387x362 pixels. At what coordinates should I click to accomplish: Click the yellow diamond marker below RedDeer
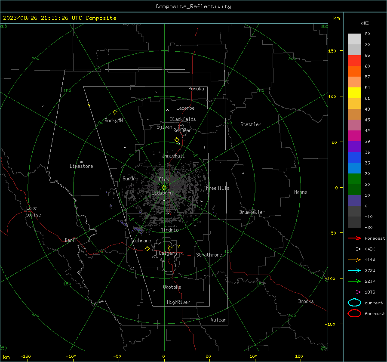tap(177, 139)
